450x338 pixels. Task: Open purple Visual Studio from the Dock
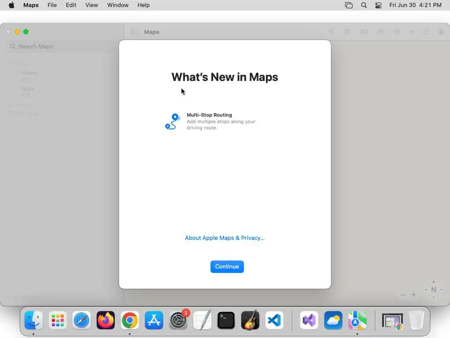pyautogui.click(x=309, y=320)
